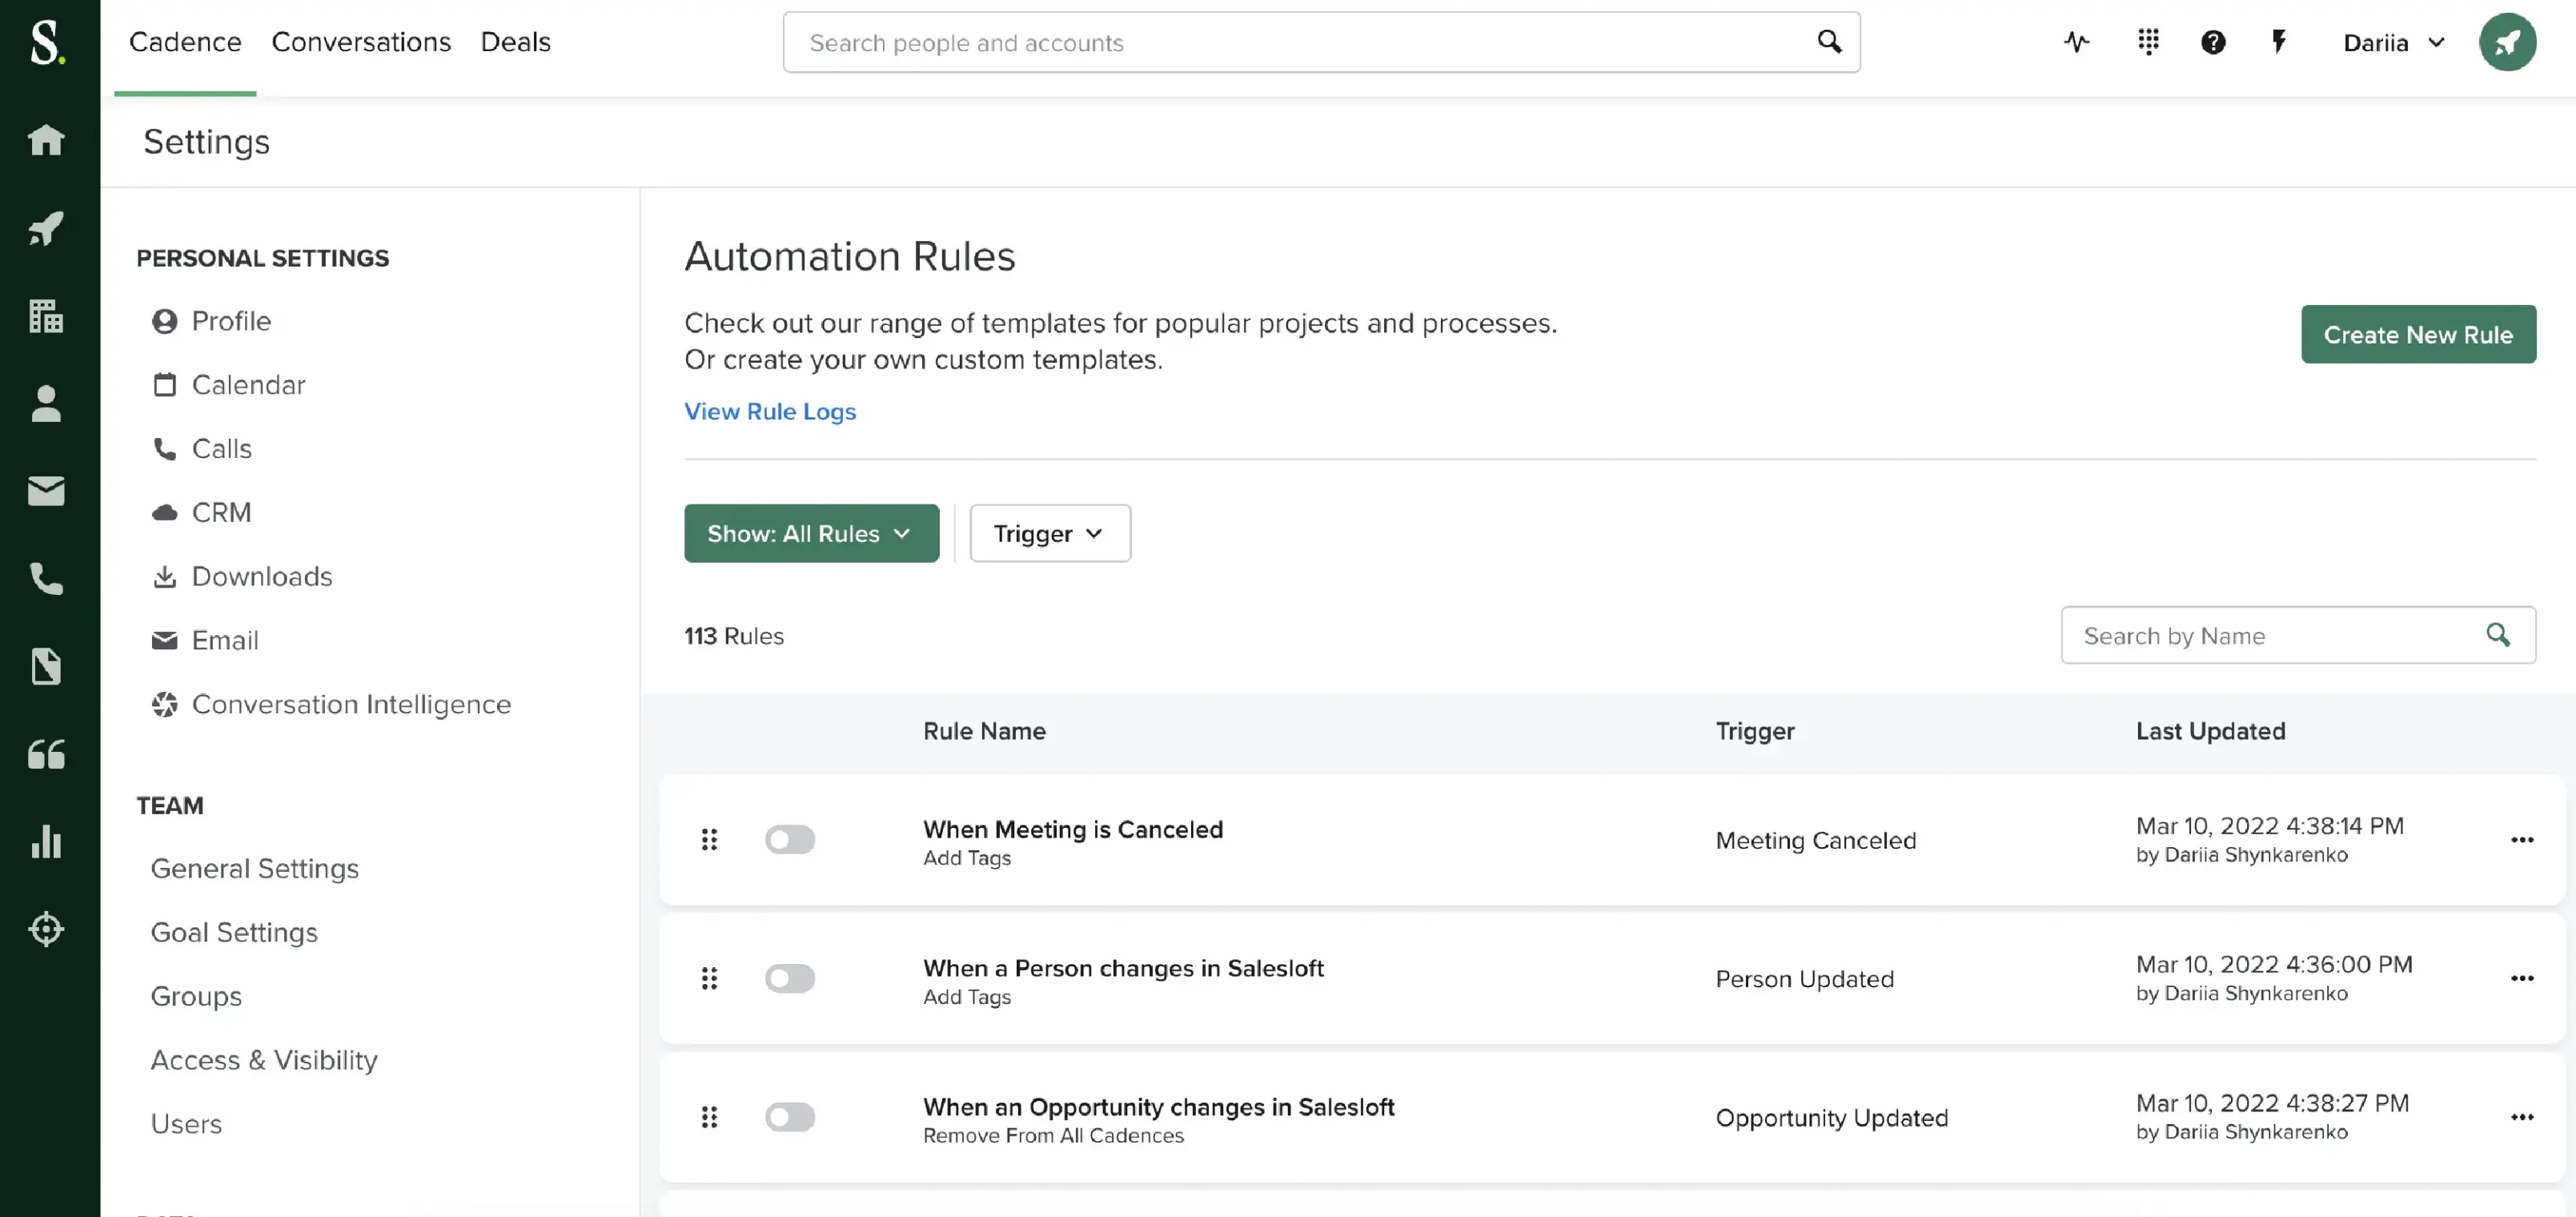Click magnifier icon in Search by Name field
This screenshot has height=1217, width=2576.
(2498, 635)
